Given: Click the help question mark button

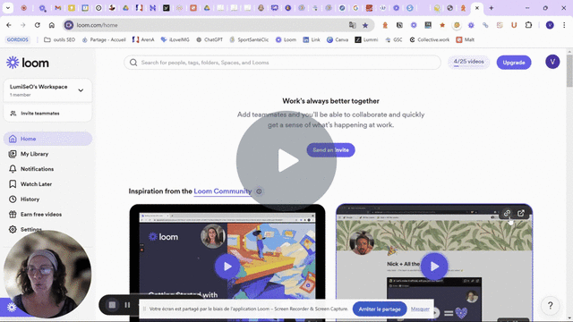Looking at the screenshot, I should pyautogui.click(x=550, y=306).
